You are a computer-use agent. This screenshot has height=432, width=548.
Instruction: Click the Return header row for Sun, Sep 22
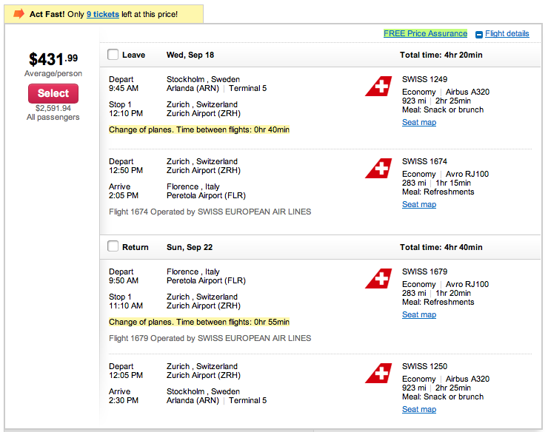296,247
